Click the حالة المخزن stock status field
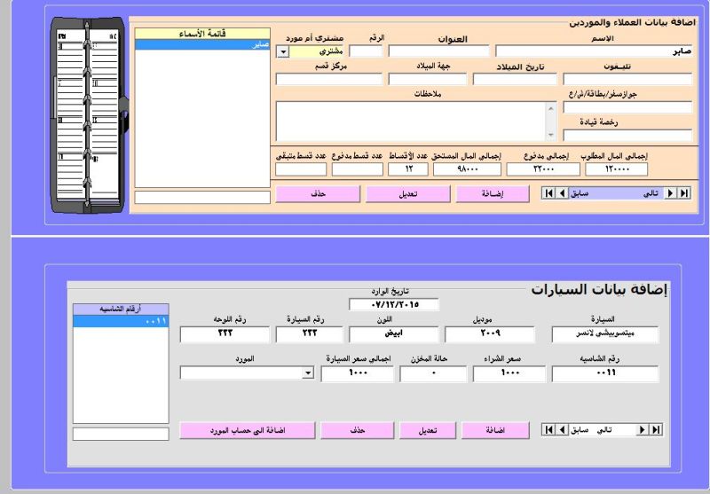 pos(433,373)
